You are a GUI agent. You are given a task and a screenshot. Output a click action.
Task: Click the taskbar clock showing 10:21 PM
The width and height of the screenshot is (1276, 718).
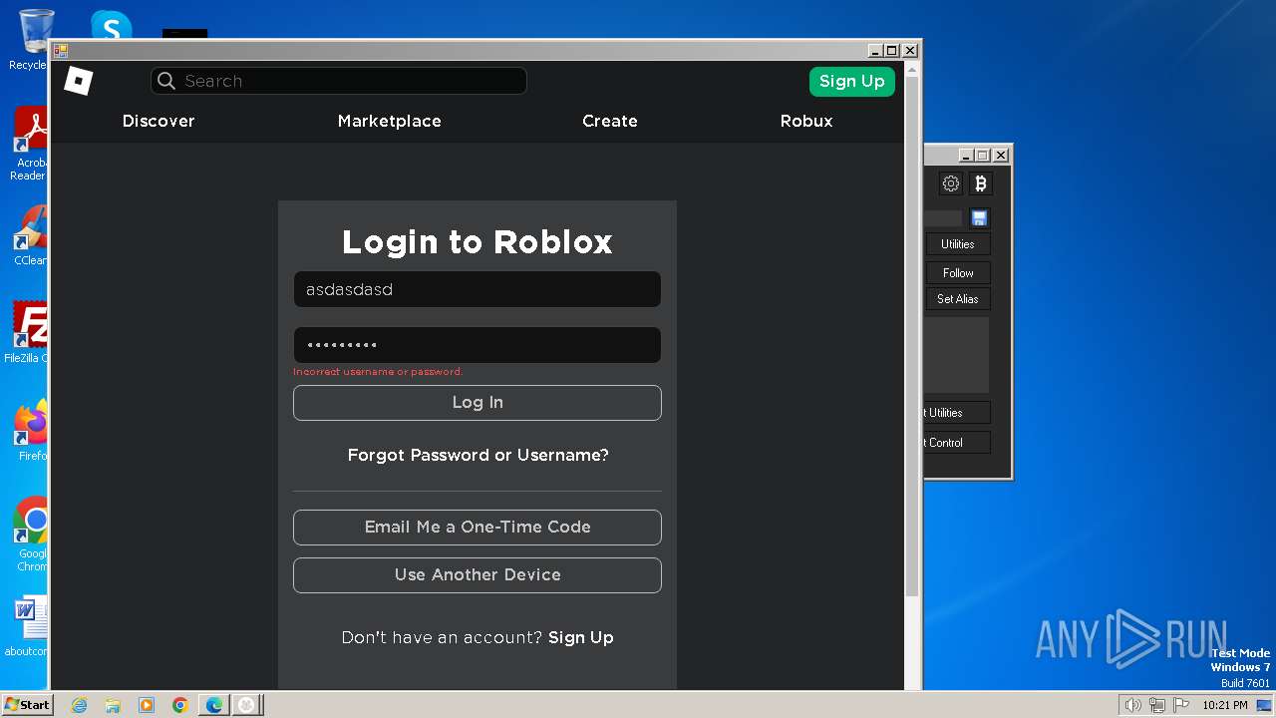point(1225,705)
